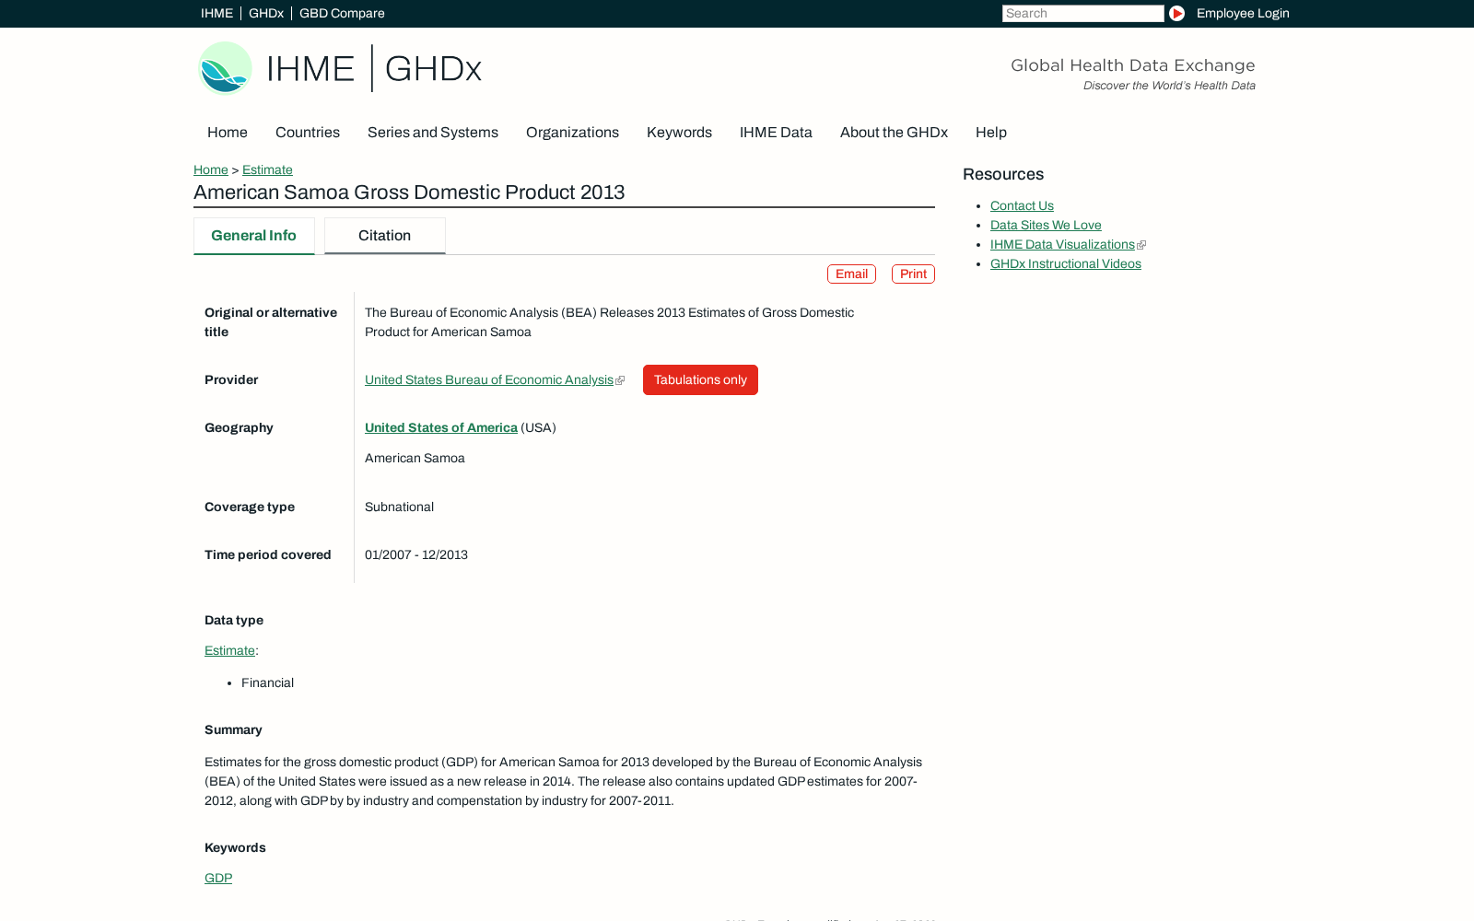Open the United States of America link

pyautogui.click(x=441, y=427)
